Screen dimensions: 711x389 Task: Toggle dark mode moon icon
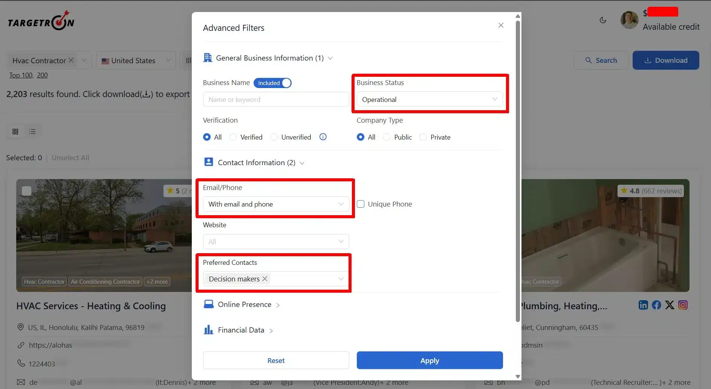pos(603,20)
